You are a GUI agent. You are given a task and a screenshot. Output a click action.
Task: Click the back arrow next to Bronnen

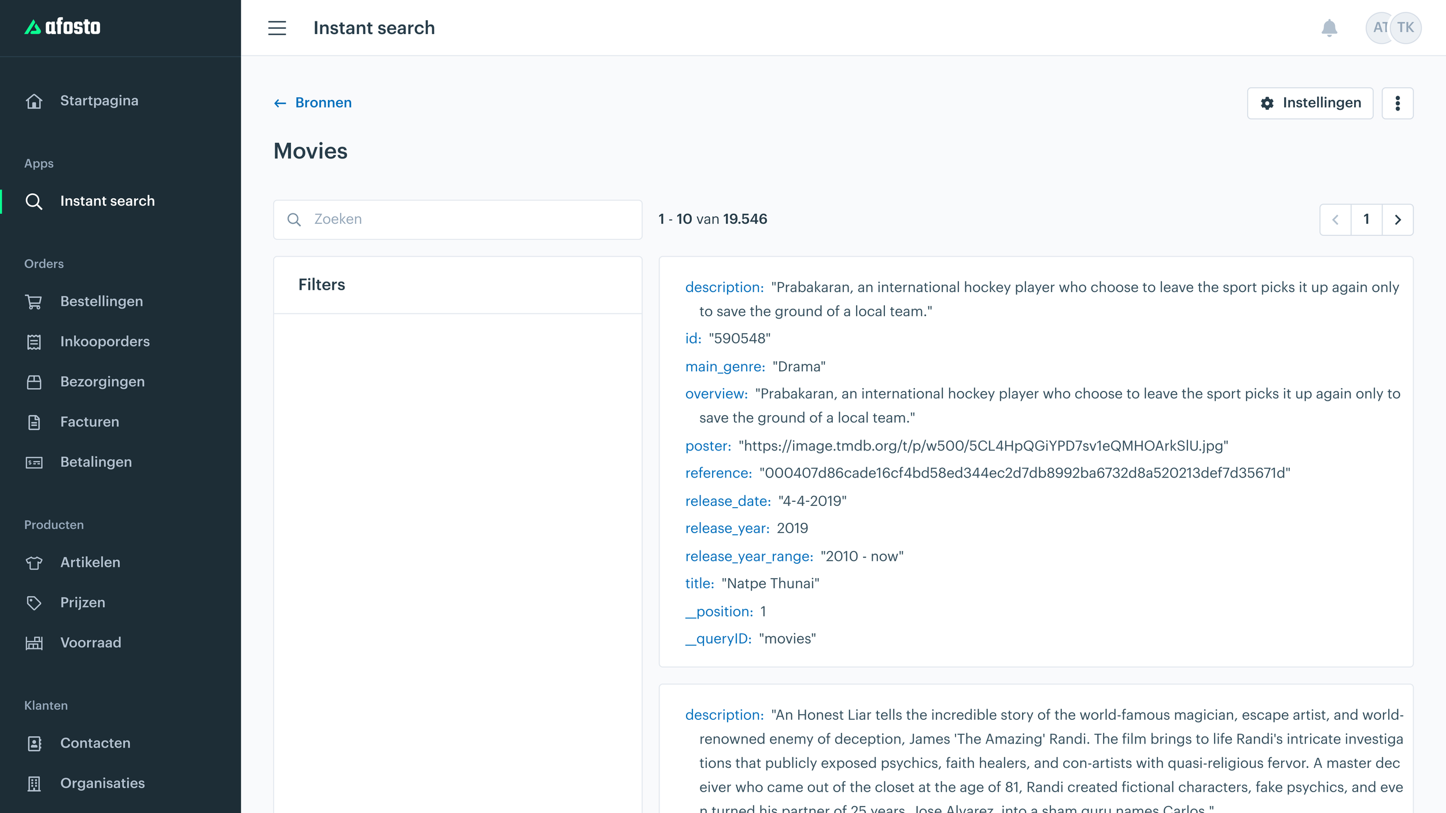280,103
